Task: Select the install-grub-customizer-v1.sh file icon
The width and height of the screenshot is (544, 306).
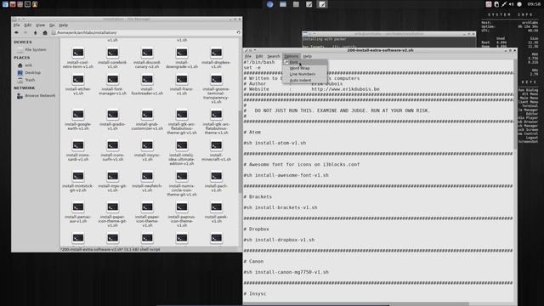Action: tap(147, 115)
